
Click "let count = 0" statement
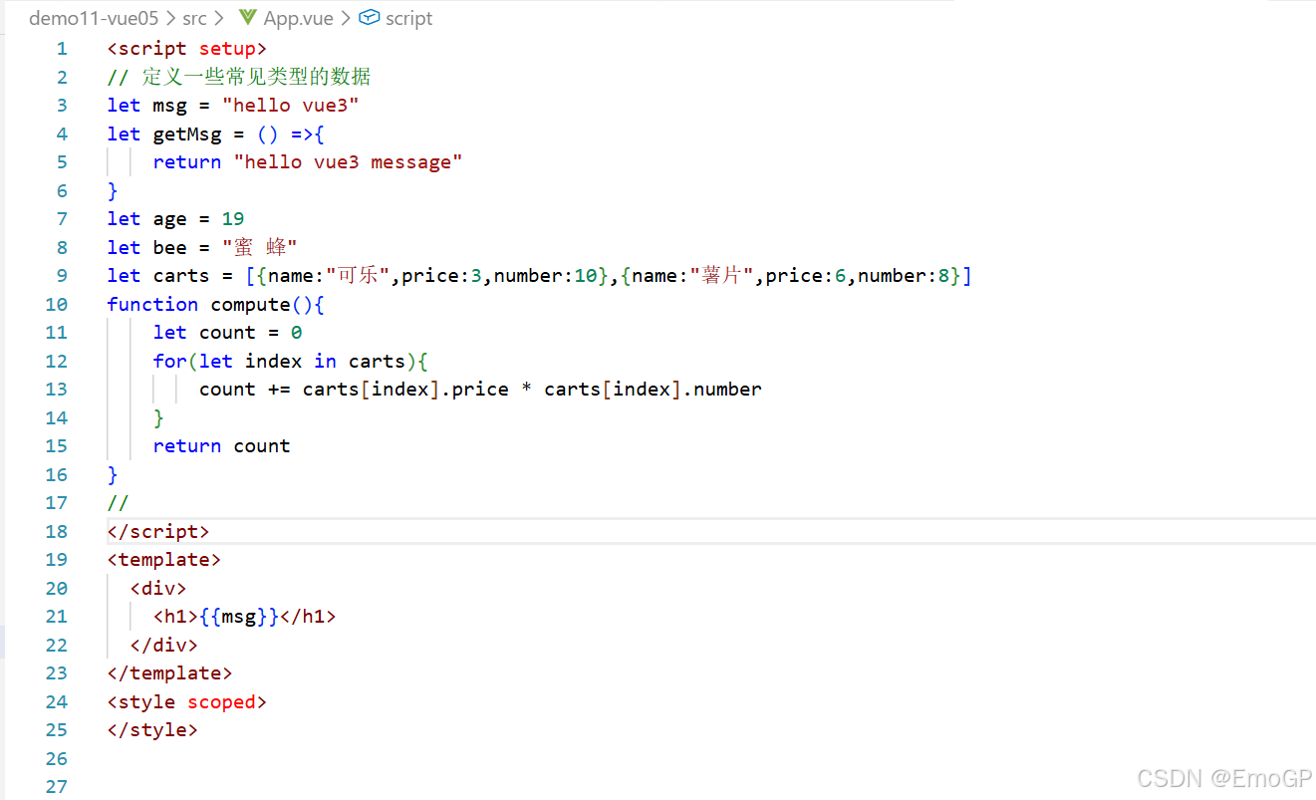tap(227, 333)
